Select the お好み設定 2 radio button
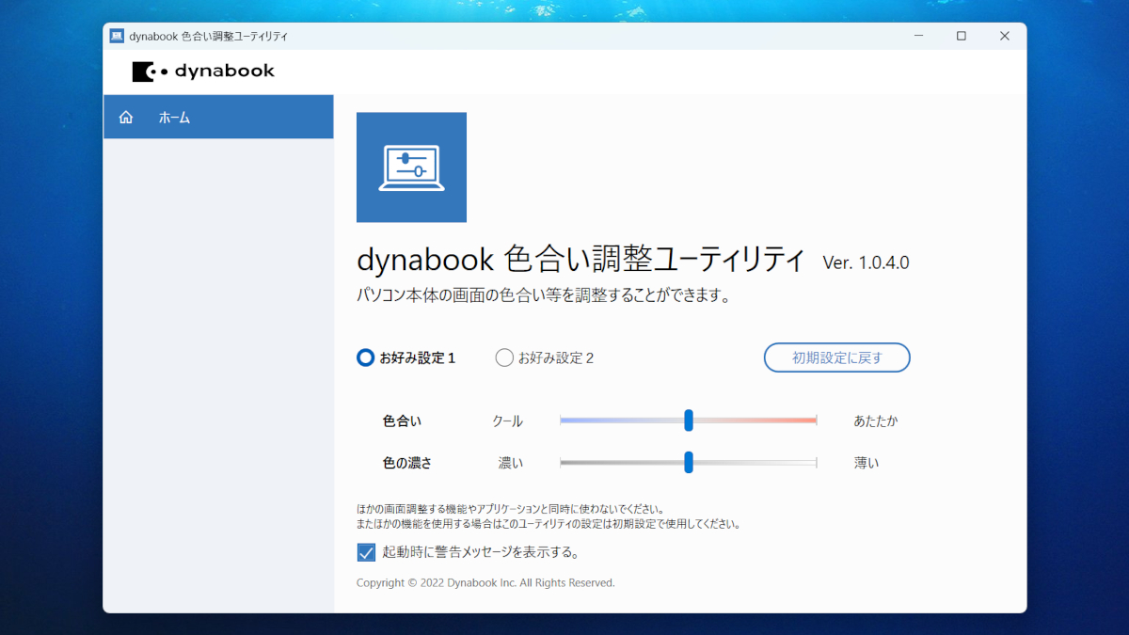Image resolution: width=1129 pixels, height=635 pixels. pos(503,357)
